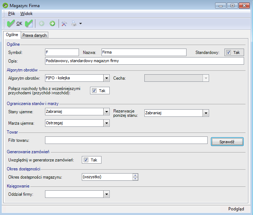Click into the Filtr towaru field
This screenshot has height=215, width=253.
tap(126, 140)
